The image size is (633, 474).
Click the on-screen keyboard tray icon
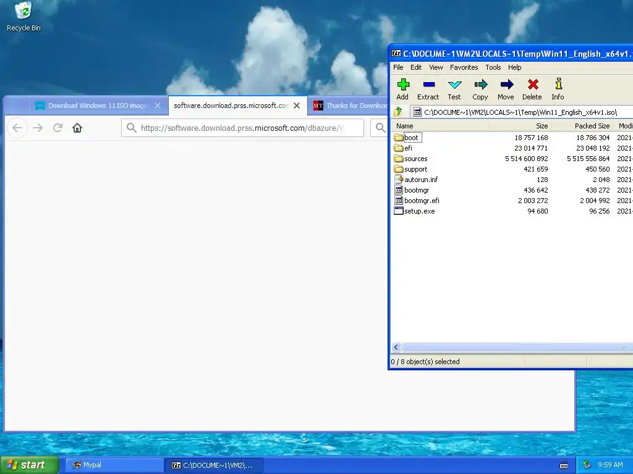coord(564,465)
